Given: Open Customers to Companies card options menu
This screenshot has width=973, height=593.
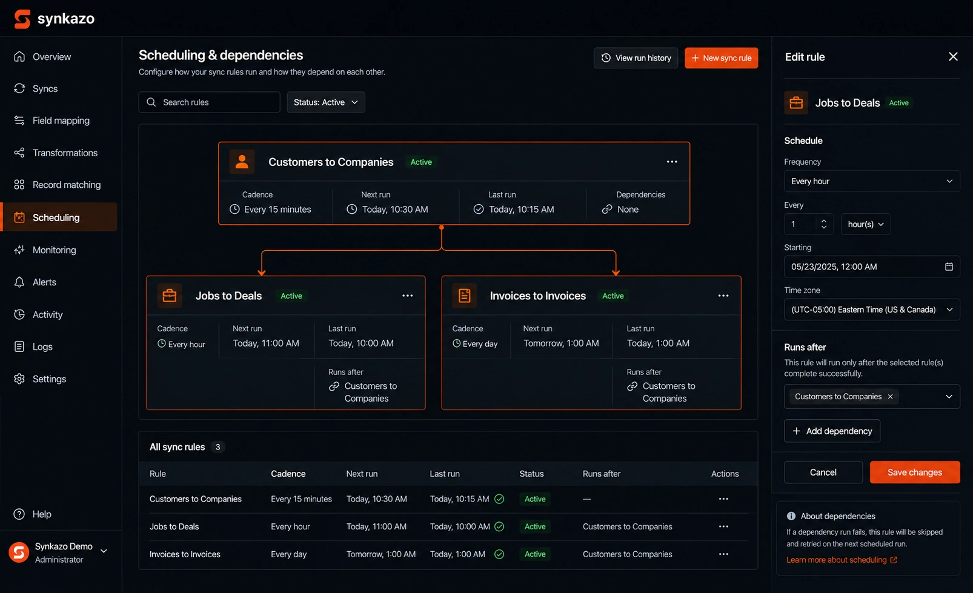Looking at the screenshot, I should [x=672, y=162].
